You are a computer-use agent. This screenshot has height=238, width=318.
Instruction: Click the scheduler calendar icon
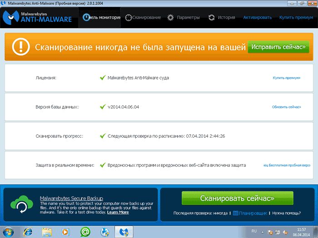(x=235, y=213)
